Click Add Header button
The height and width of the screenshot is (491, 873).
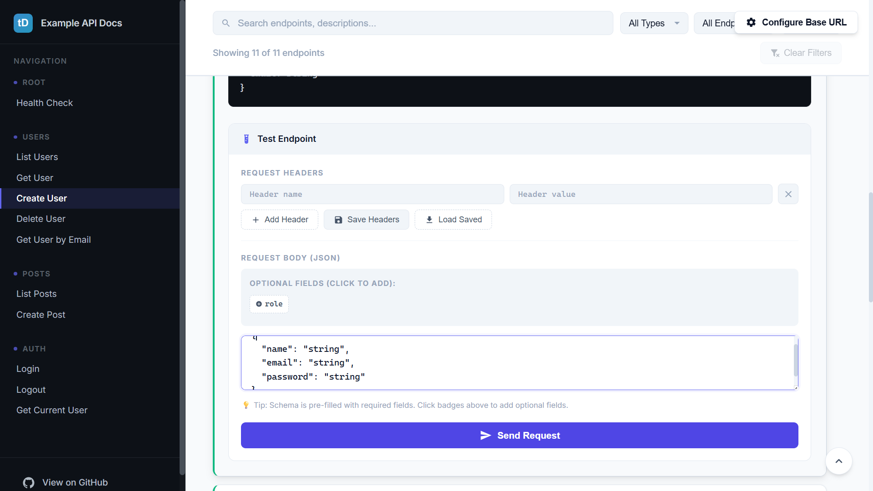click(x=280, y=220)
